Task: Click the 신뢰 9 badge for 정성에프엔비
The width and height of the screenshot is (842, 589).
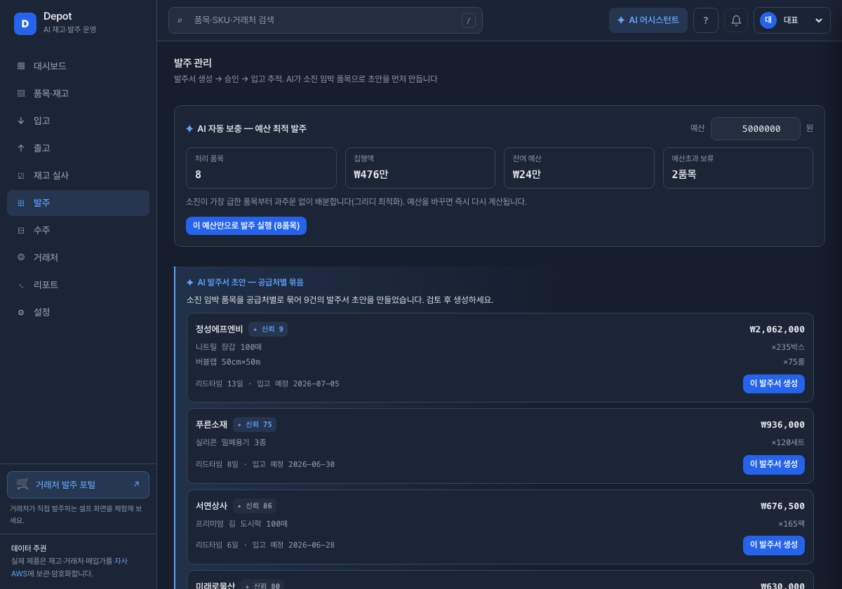Action: [x=268, y=330]
